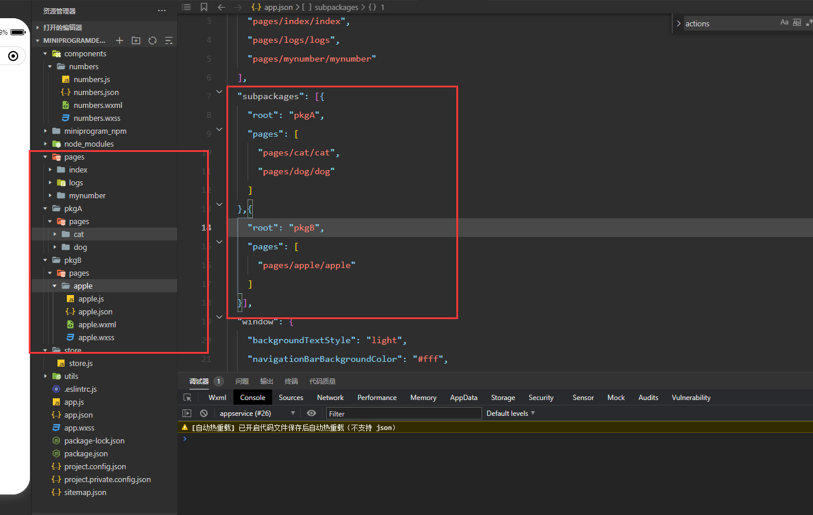
Task: Toggle the console sidebar icon
Action: (x=187, y=413)
